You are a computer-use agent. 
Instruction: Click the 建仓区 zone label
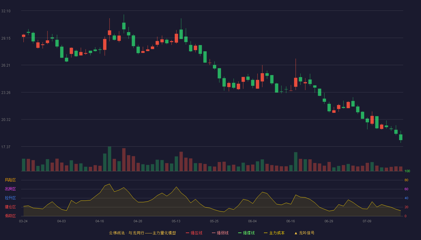coord(10,207)
